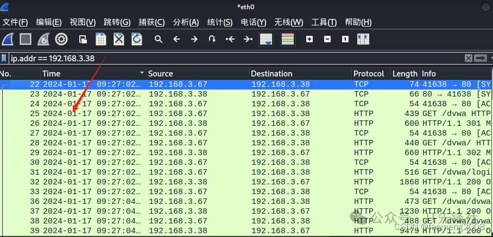Click the display filter bookmark icon
The width and height of the screenshot is (493, 237).
pyautogui.click(x=4, y=58)
